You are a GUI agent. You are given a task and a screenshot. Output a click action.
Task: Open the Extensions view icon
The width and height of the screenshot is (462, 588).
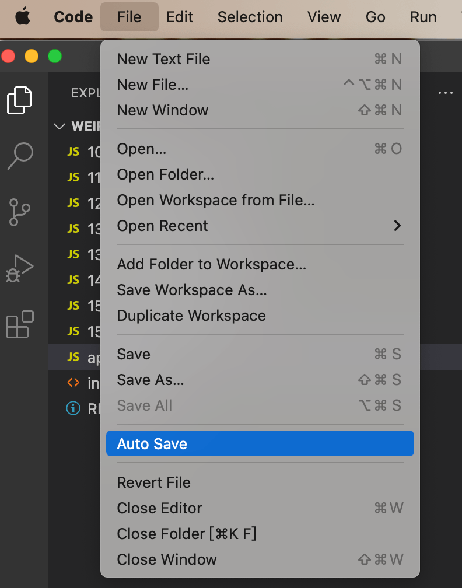point(20,324)
